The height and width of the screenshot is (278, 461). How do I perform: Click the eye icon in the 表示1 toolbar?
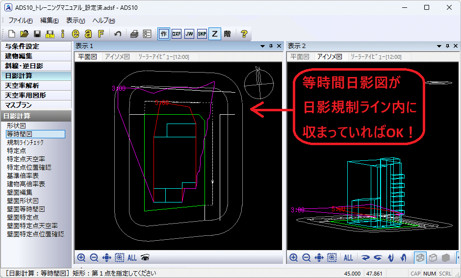point(145,258)
